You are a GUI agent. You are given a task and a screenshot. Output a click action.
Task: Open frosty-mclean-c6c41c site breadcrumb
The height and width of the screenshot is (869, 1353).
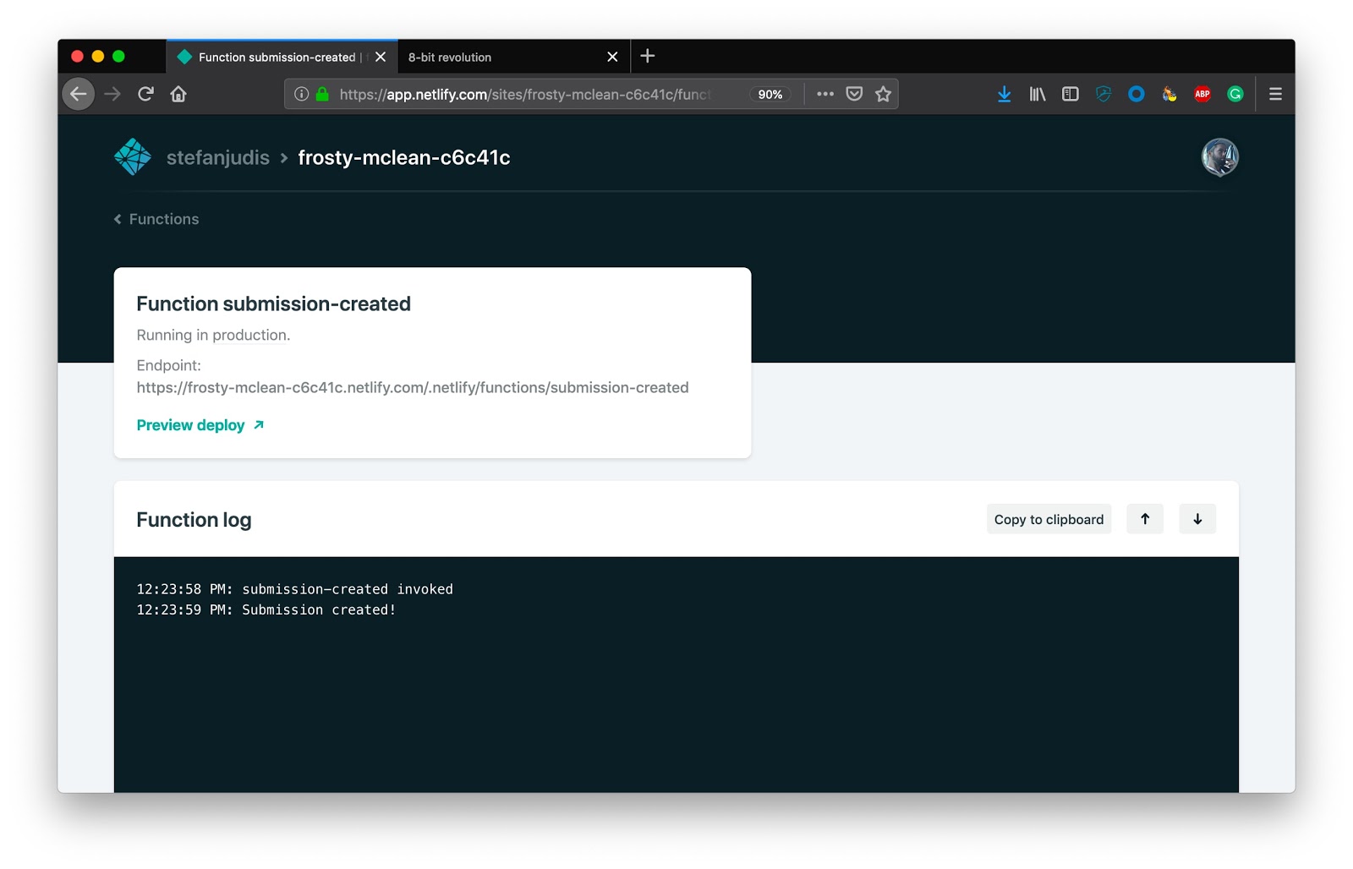pos(404,157)
